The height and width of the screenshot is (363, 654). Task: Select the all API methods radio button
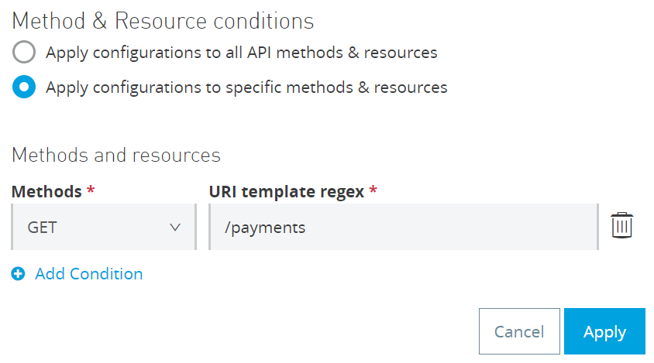click(x=24, y=52)
